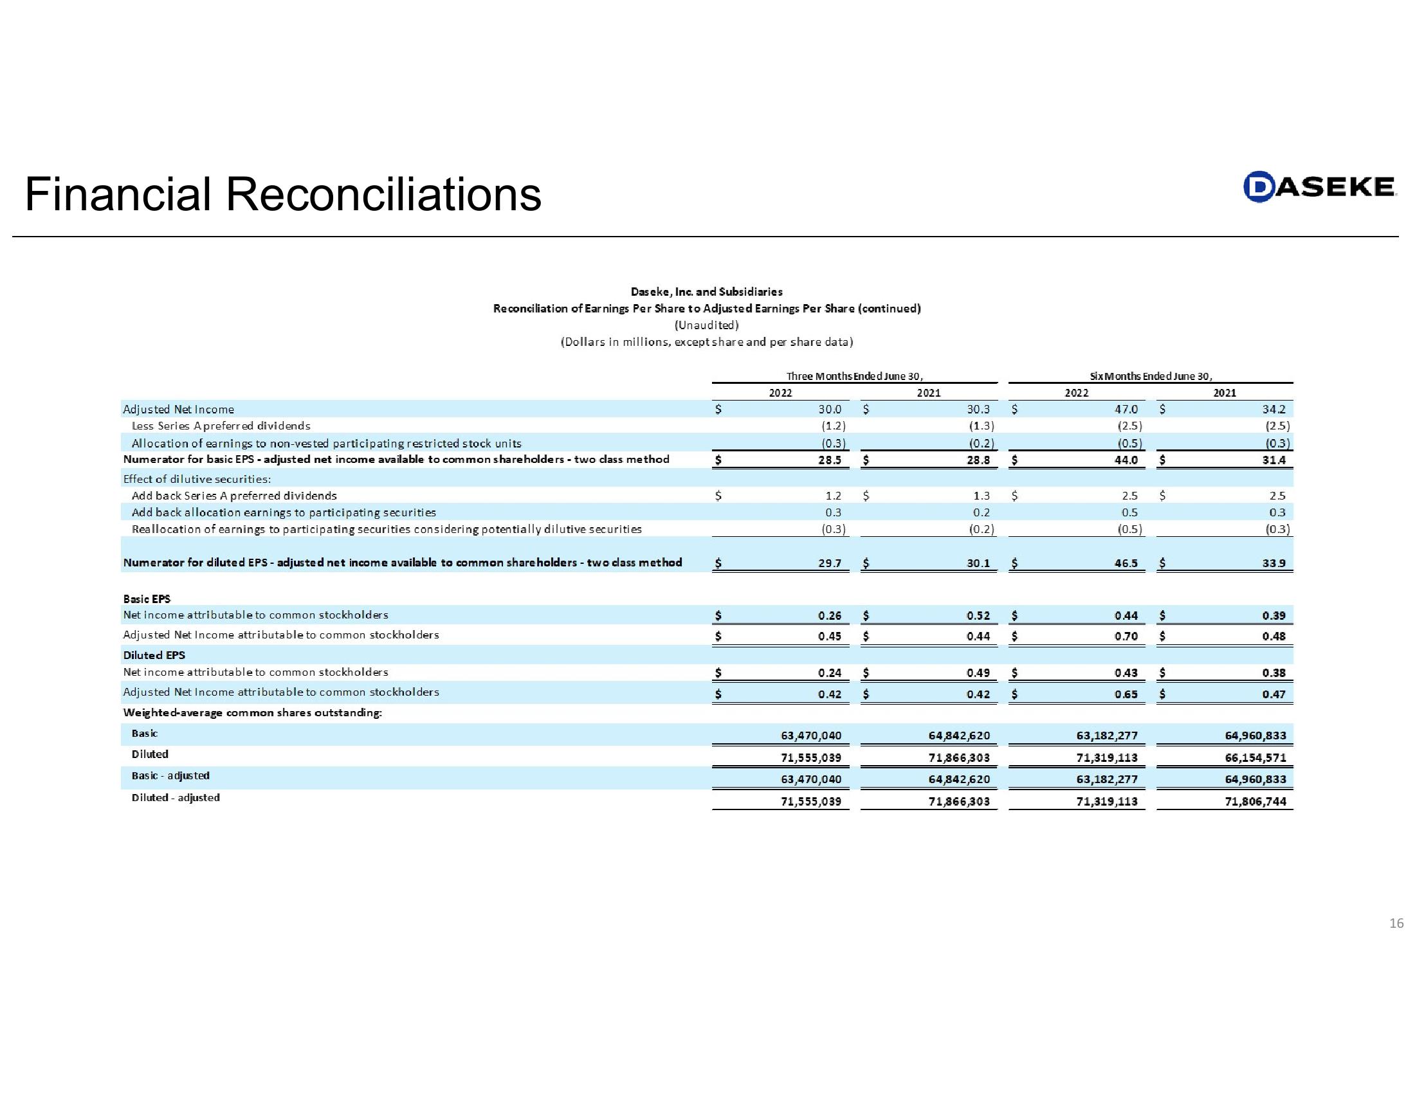1415x1093 pixels.
Task: Click the Basic - adjusted row label
Action: pos(170,776)
